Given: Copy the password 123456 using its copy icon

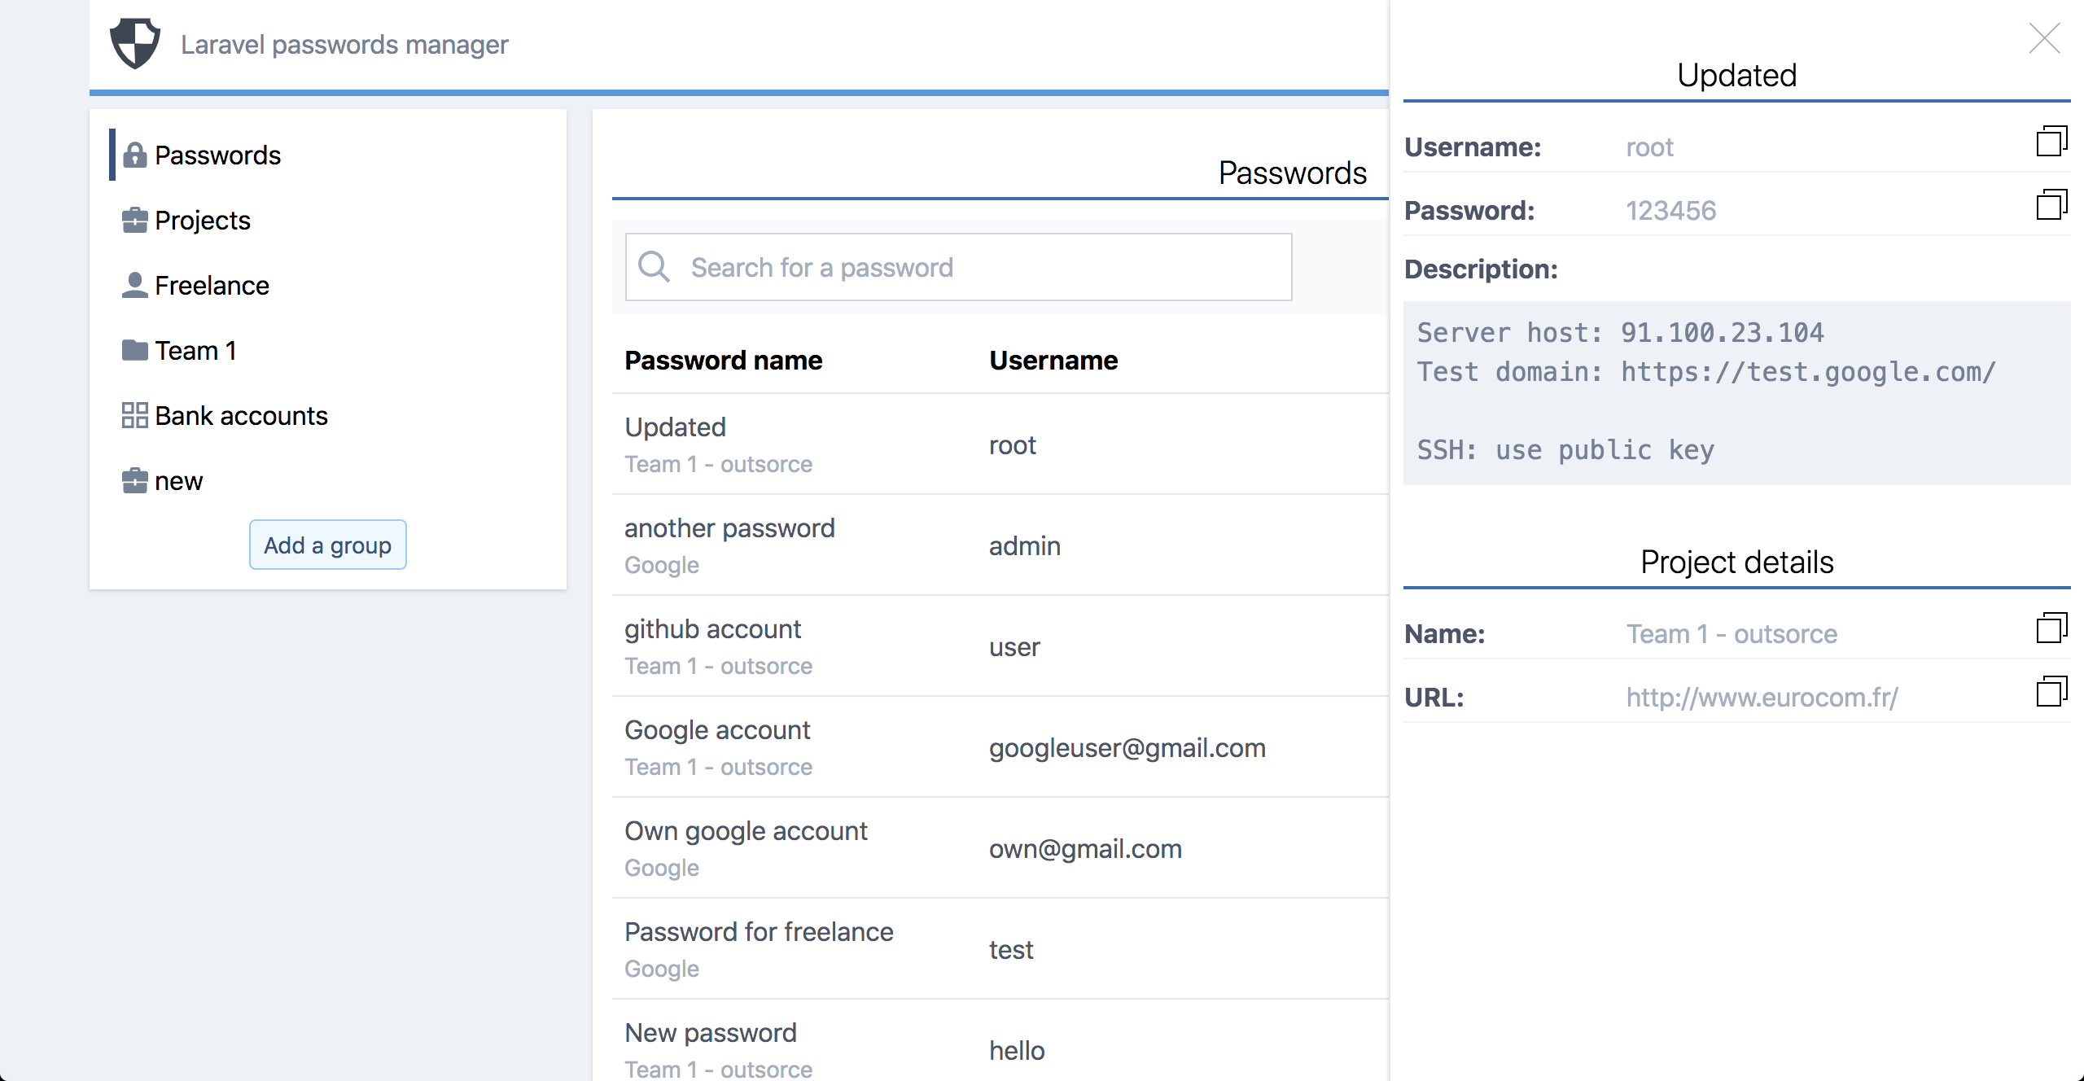Looking at the screenshot, I should 2052,206.
